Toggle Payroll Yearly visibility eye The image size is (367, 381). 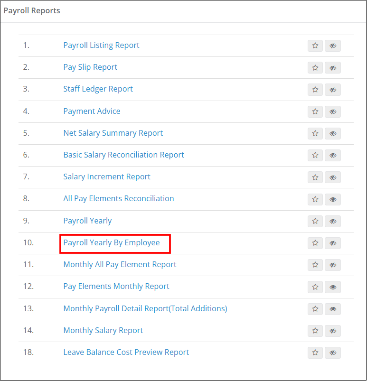333,221
